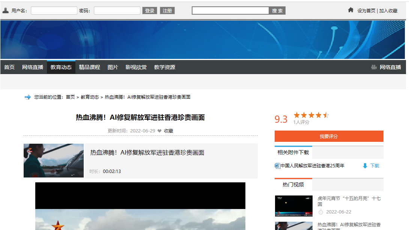Open the 影视欣赏 navigation item
The image size is (409, 230).
coord(136,67)
